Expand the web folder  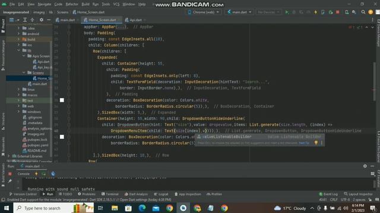18,106
